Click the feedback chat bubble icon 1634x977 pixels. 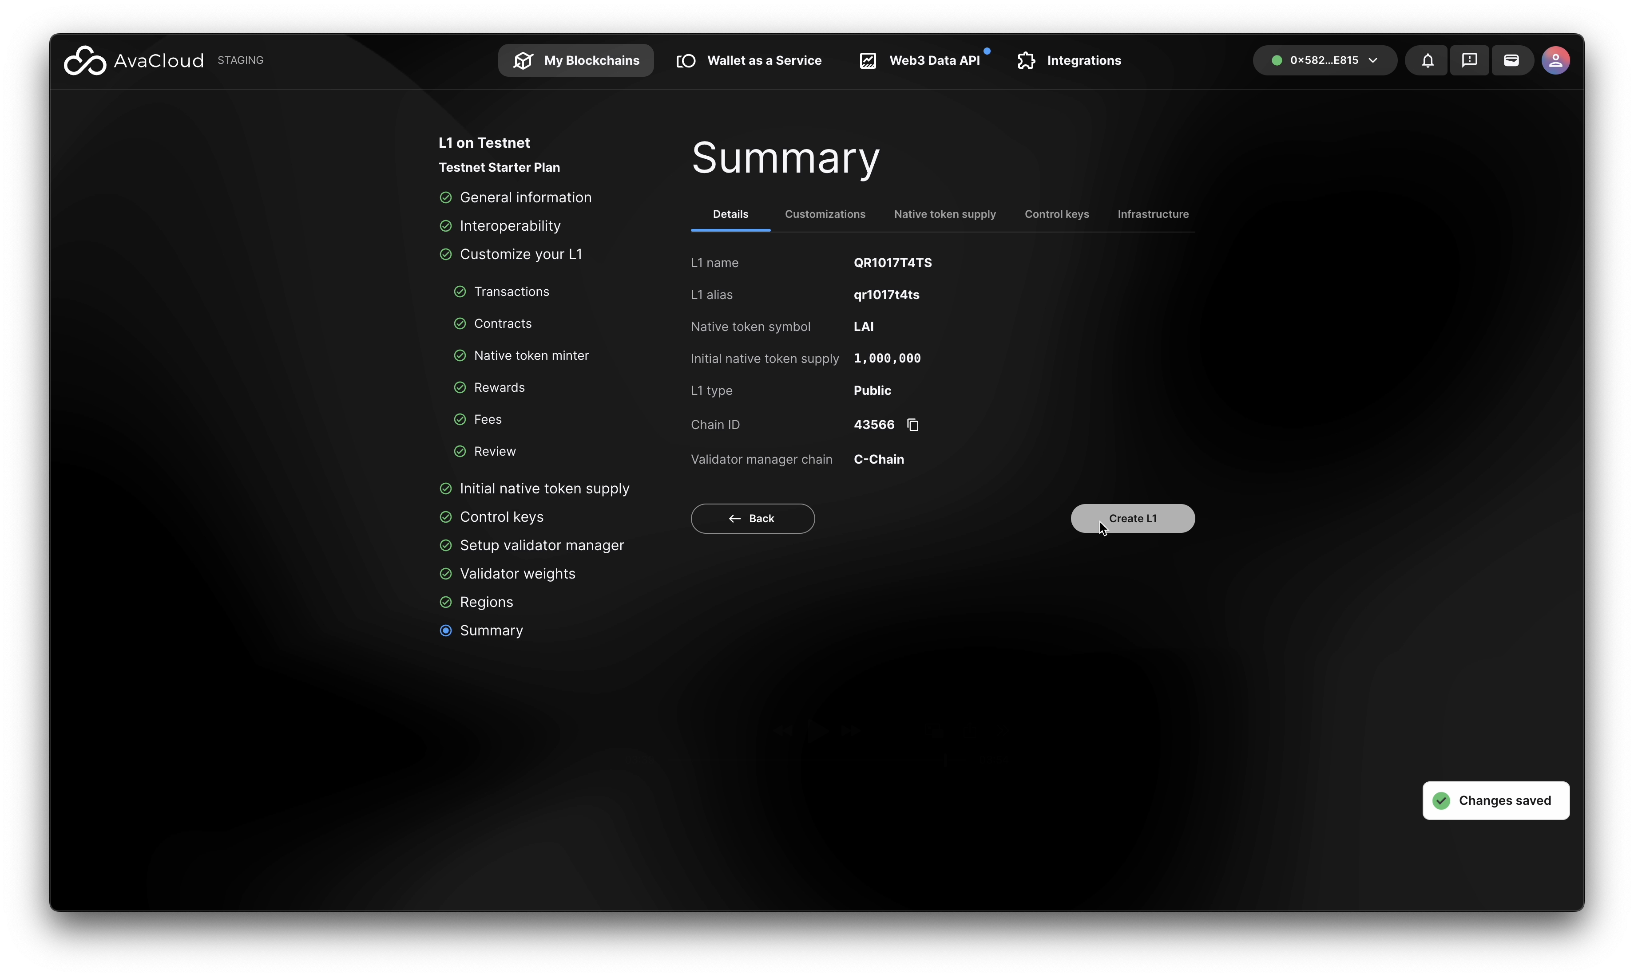pyautogui.click(x=1469, y=61)
